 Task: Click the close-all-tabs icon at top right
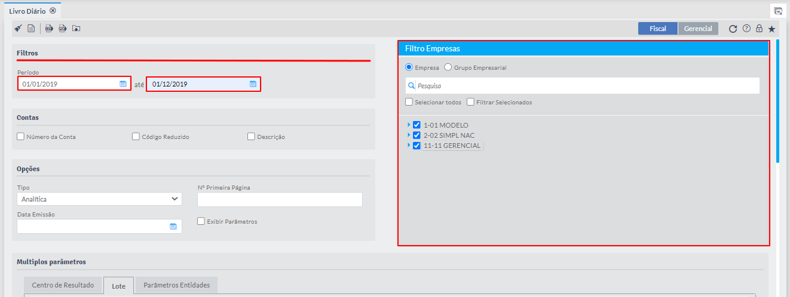pyautogui.click(x=778, y=11)
